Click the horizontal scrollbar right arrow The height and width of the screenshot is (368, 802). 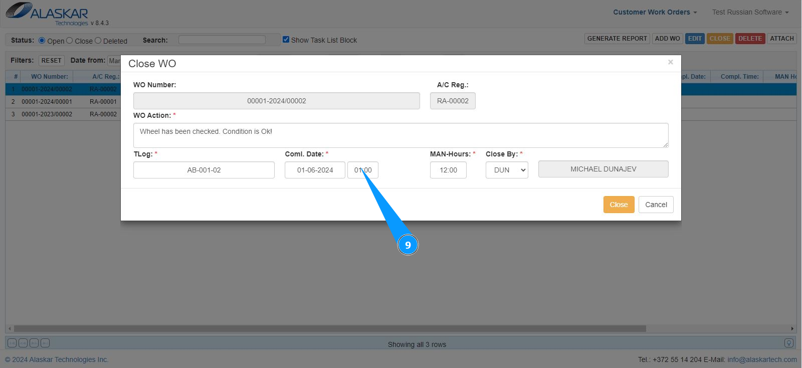792,329
